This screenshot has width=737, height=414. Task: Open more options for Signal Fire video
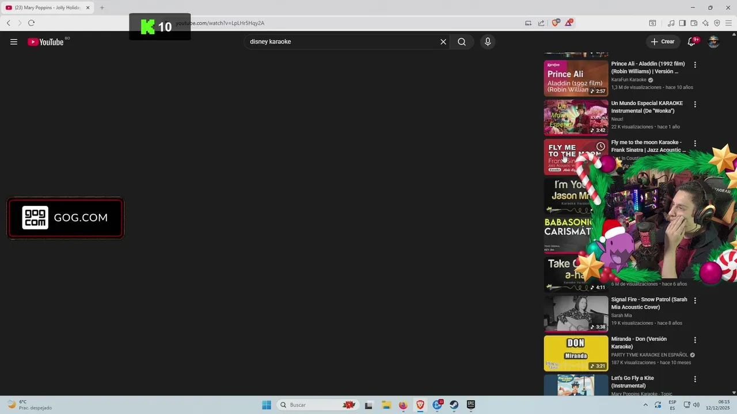tap(695, 301)
